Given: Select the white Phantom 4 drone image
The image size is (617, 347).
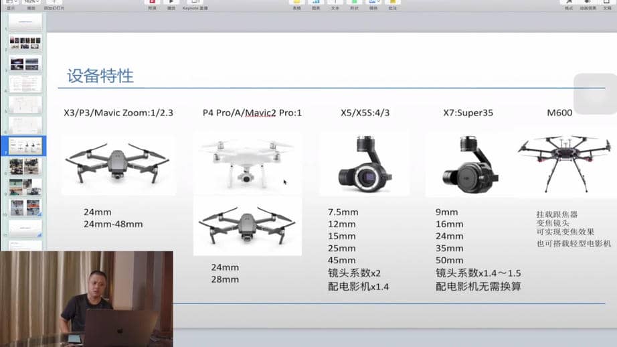Looking at the screenshot, I should (x=247, y=163).
